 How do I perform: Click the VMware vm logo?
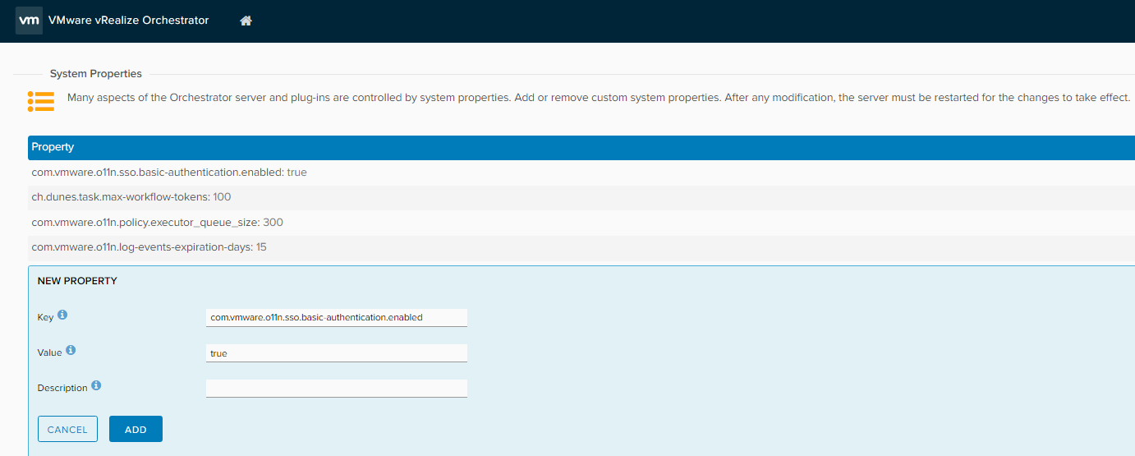[29, 21]
